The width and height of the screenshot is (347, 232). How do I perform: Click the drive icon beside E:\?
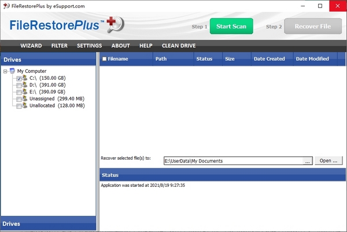[24, 91]
